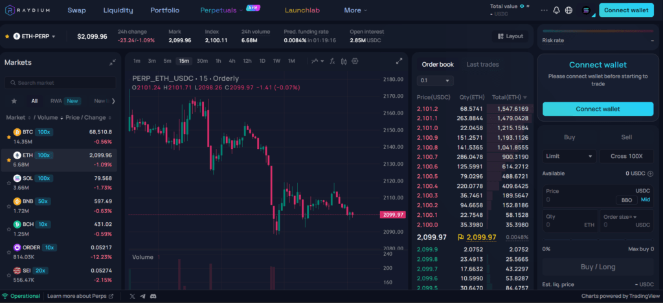The width and height of the screenshot is (663, 303).
Task: Click the ORDER token icon in Markets
Action: click(17, 247)
